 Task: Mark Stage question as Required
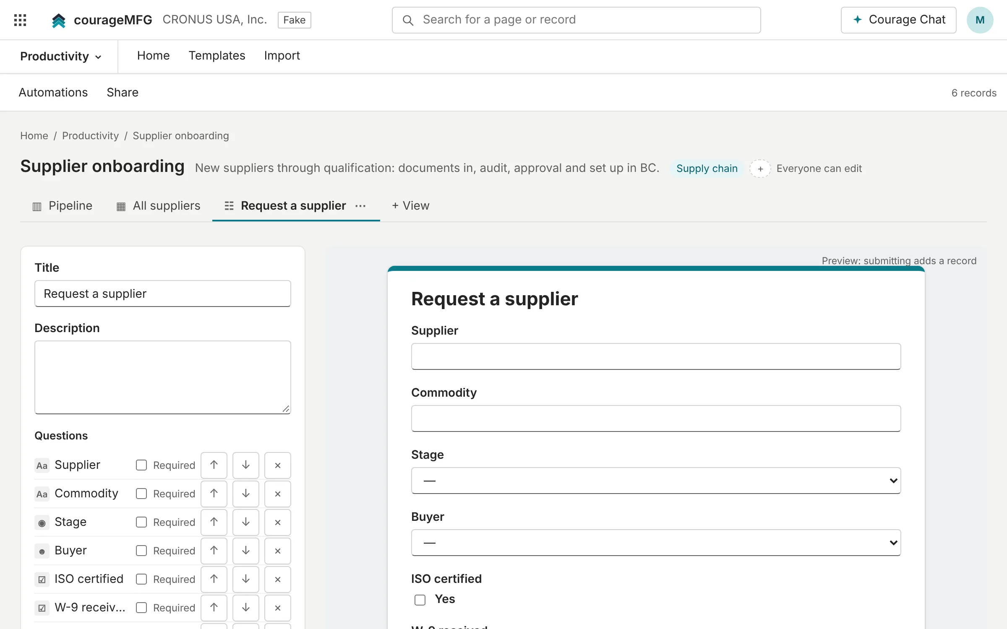(141, 522)
